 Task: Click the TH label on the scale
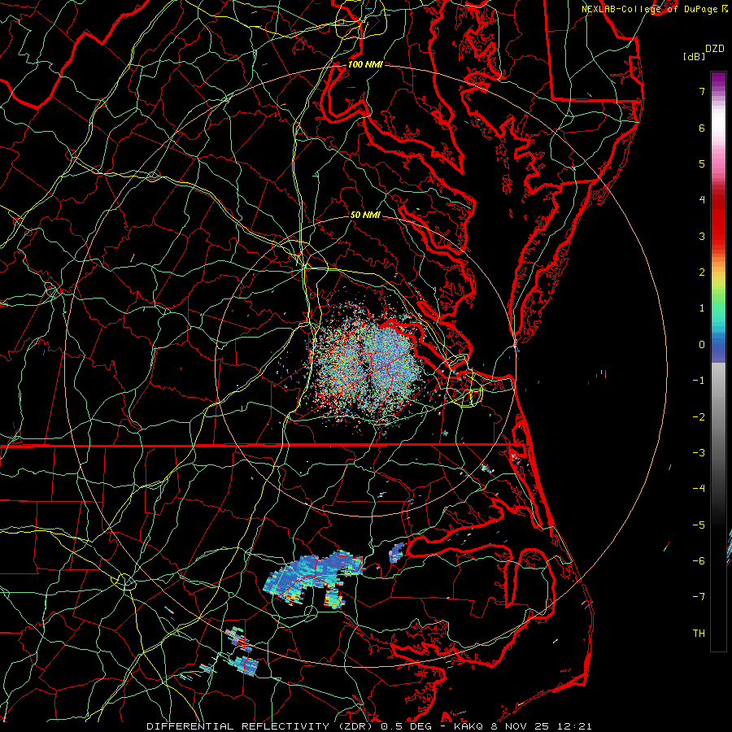point(699,634)
